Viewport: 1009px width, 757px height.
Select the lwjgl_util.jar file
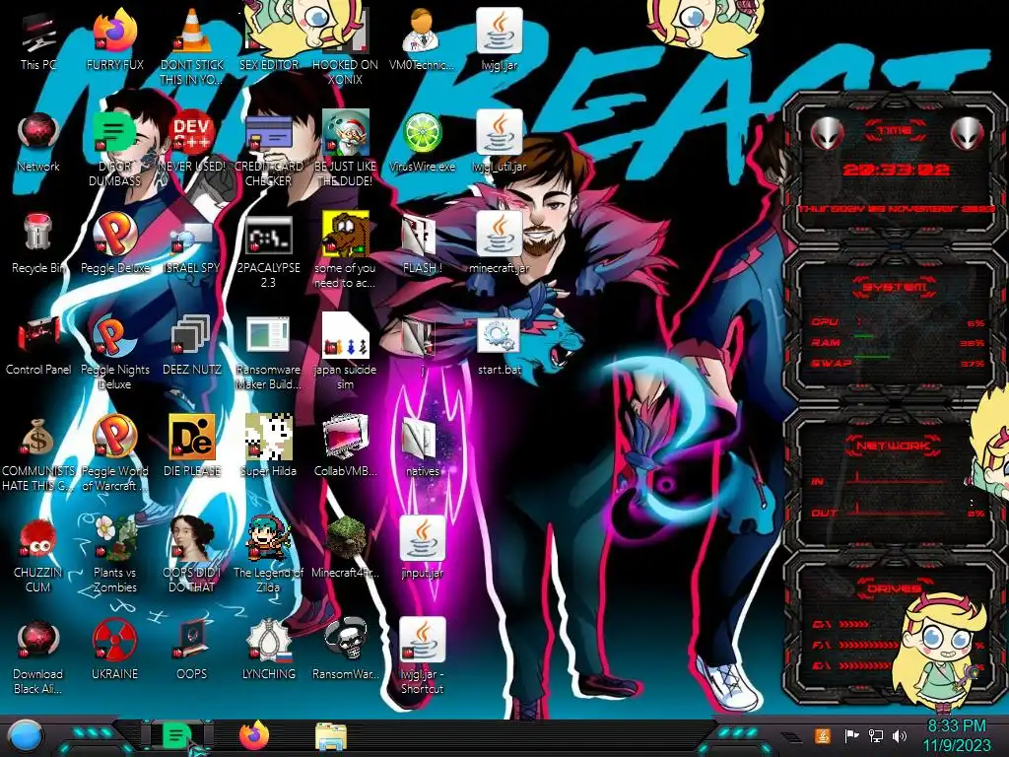coord(499,133)
